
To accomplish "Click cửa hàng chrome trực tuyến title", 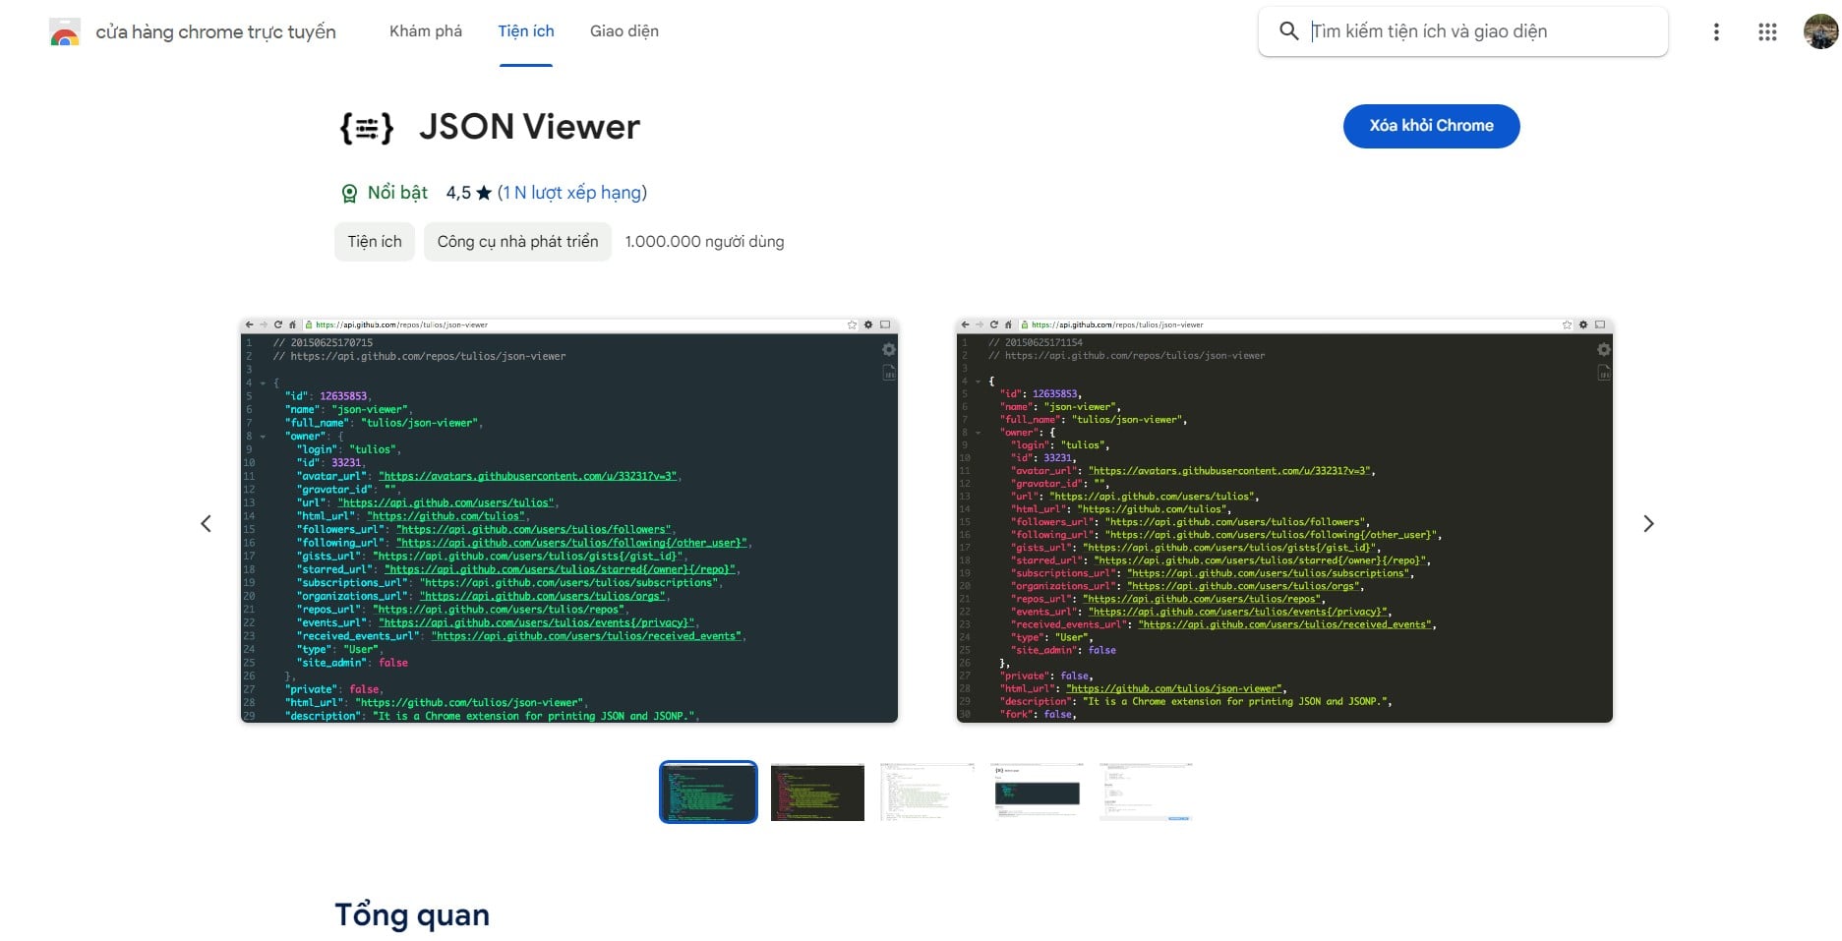I will click(x=215, y=31).
